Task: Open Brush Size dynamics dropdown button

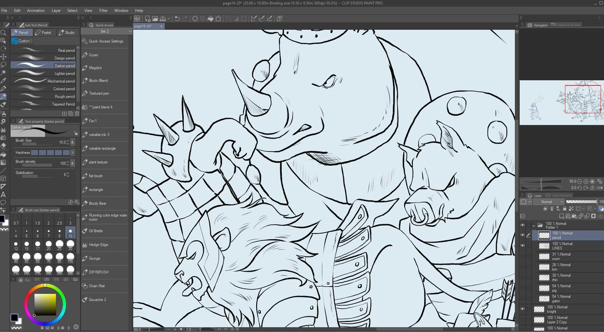Action: click(x=72, y=142)
